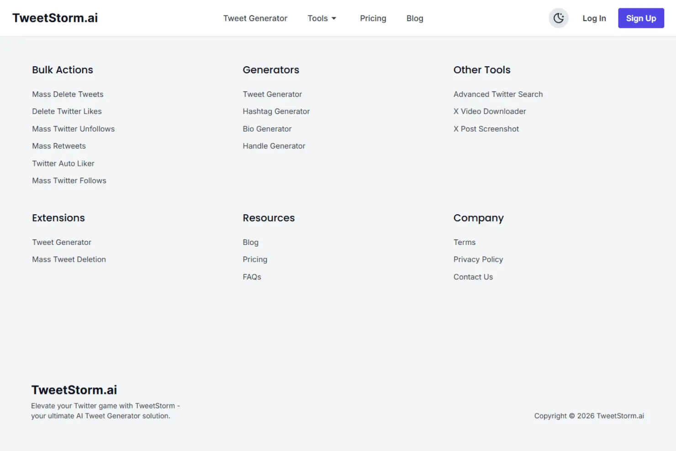Open Mass Tweet Deletion extension link

[x=69, y=260]
